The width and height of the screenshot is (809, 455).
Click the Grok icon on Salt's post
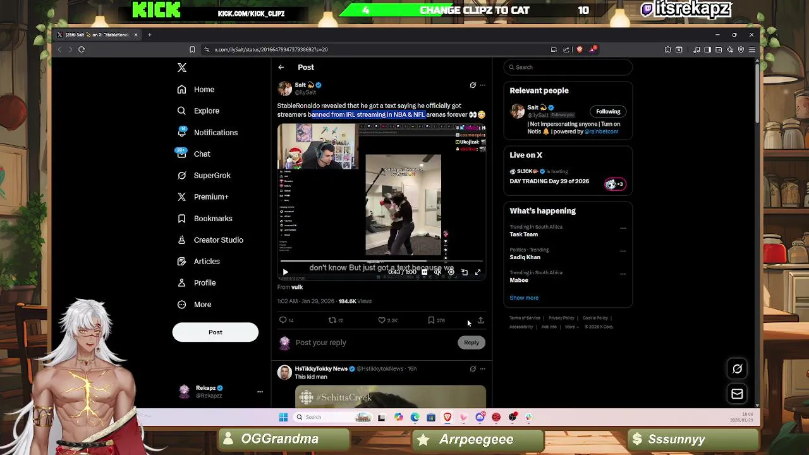pyautogui.click(x=473, y=85)
